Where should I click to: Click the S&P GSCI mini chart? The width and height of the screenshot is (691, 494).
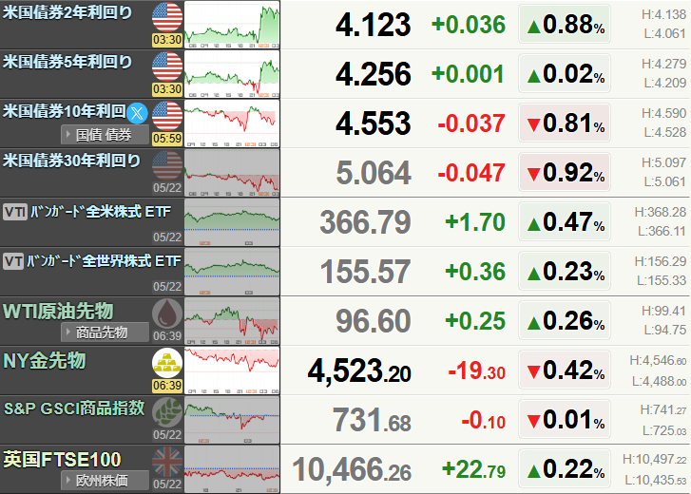tap(232, 420)
